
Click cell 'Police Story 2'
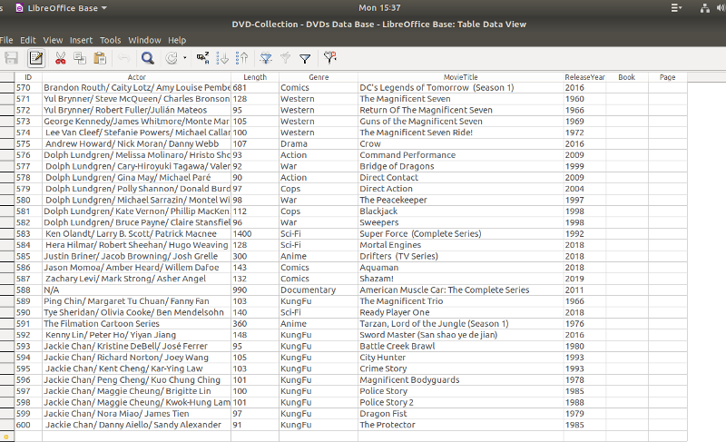click(x=461, y=402)
